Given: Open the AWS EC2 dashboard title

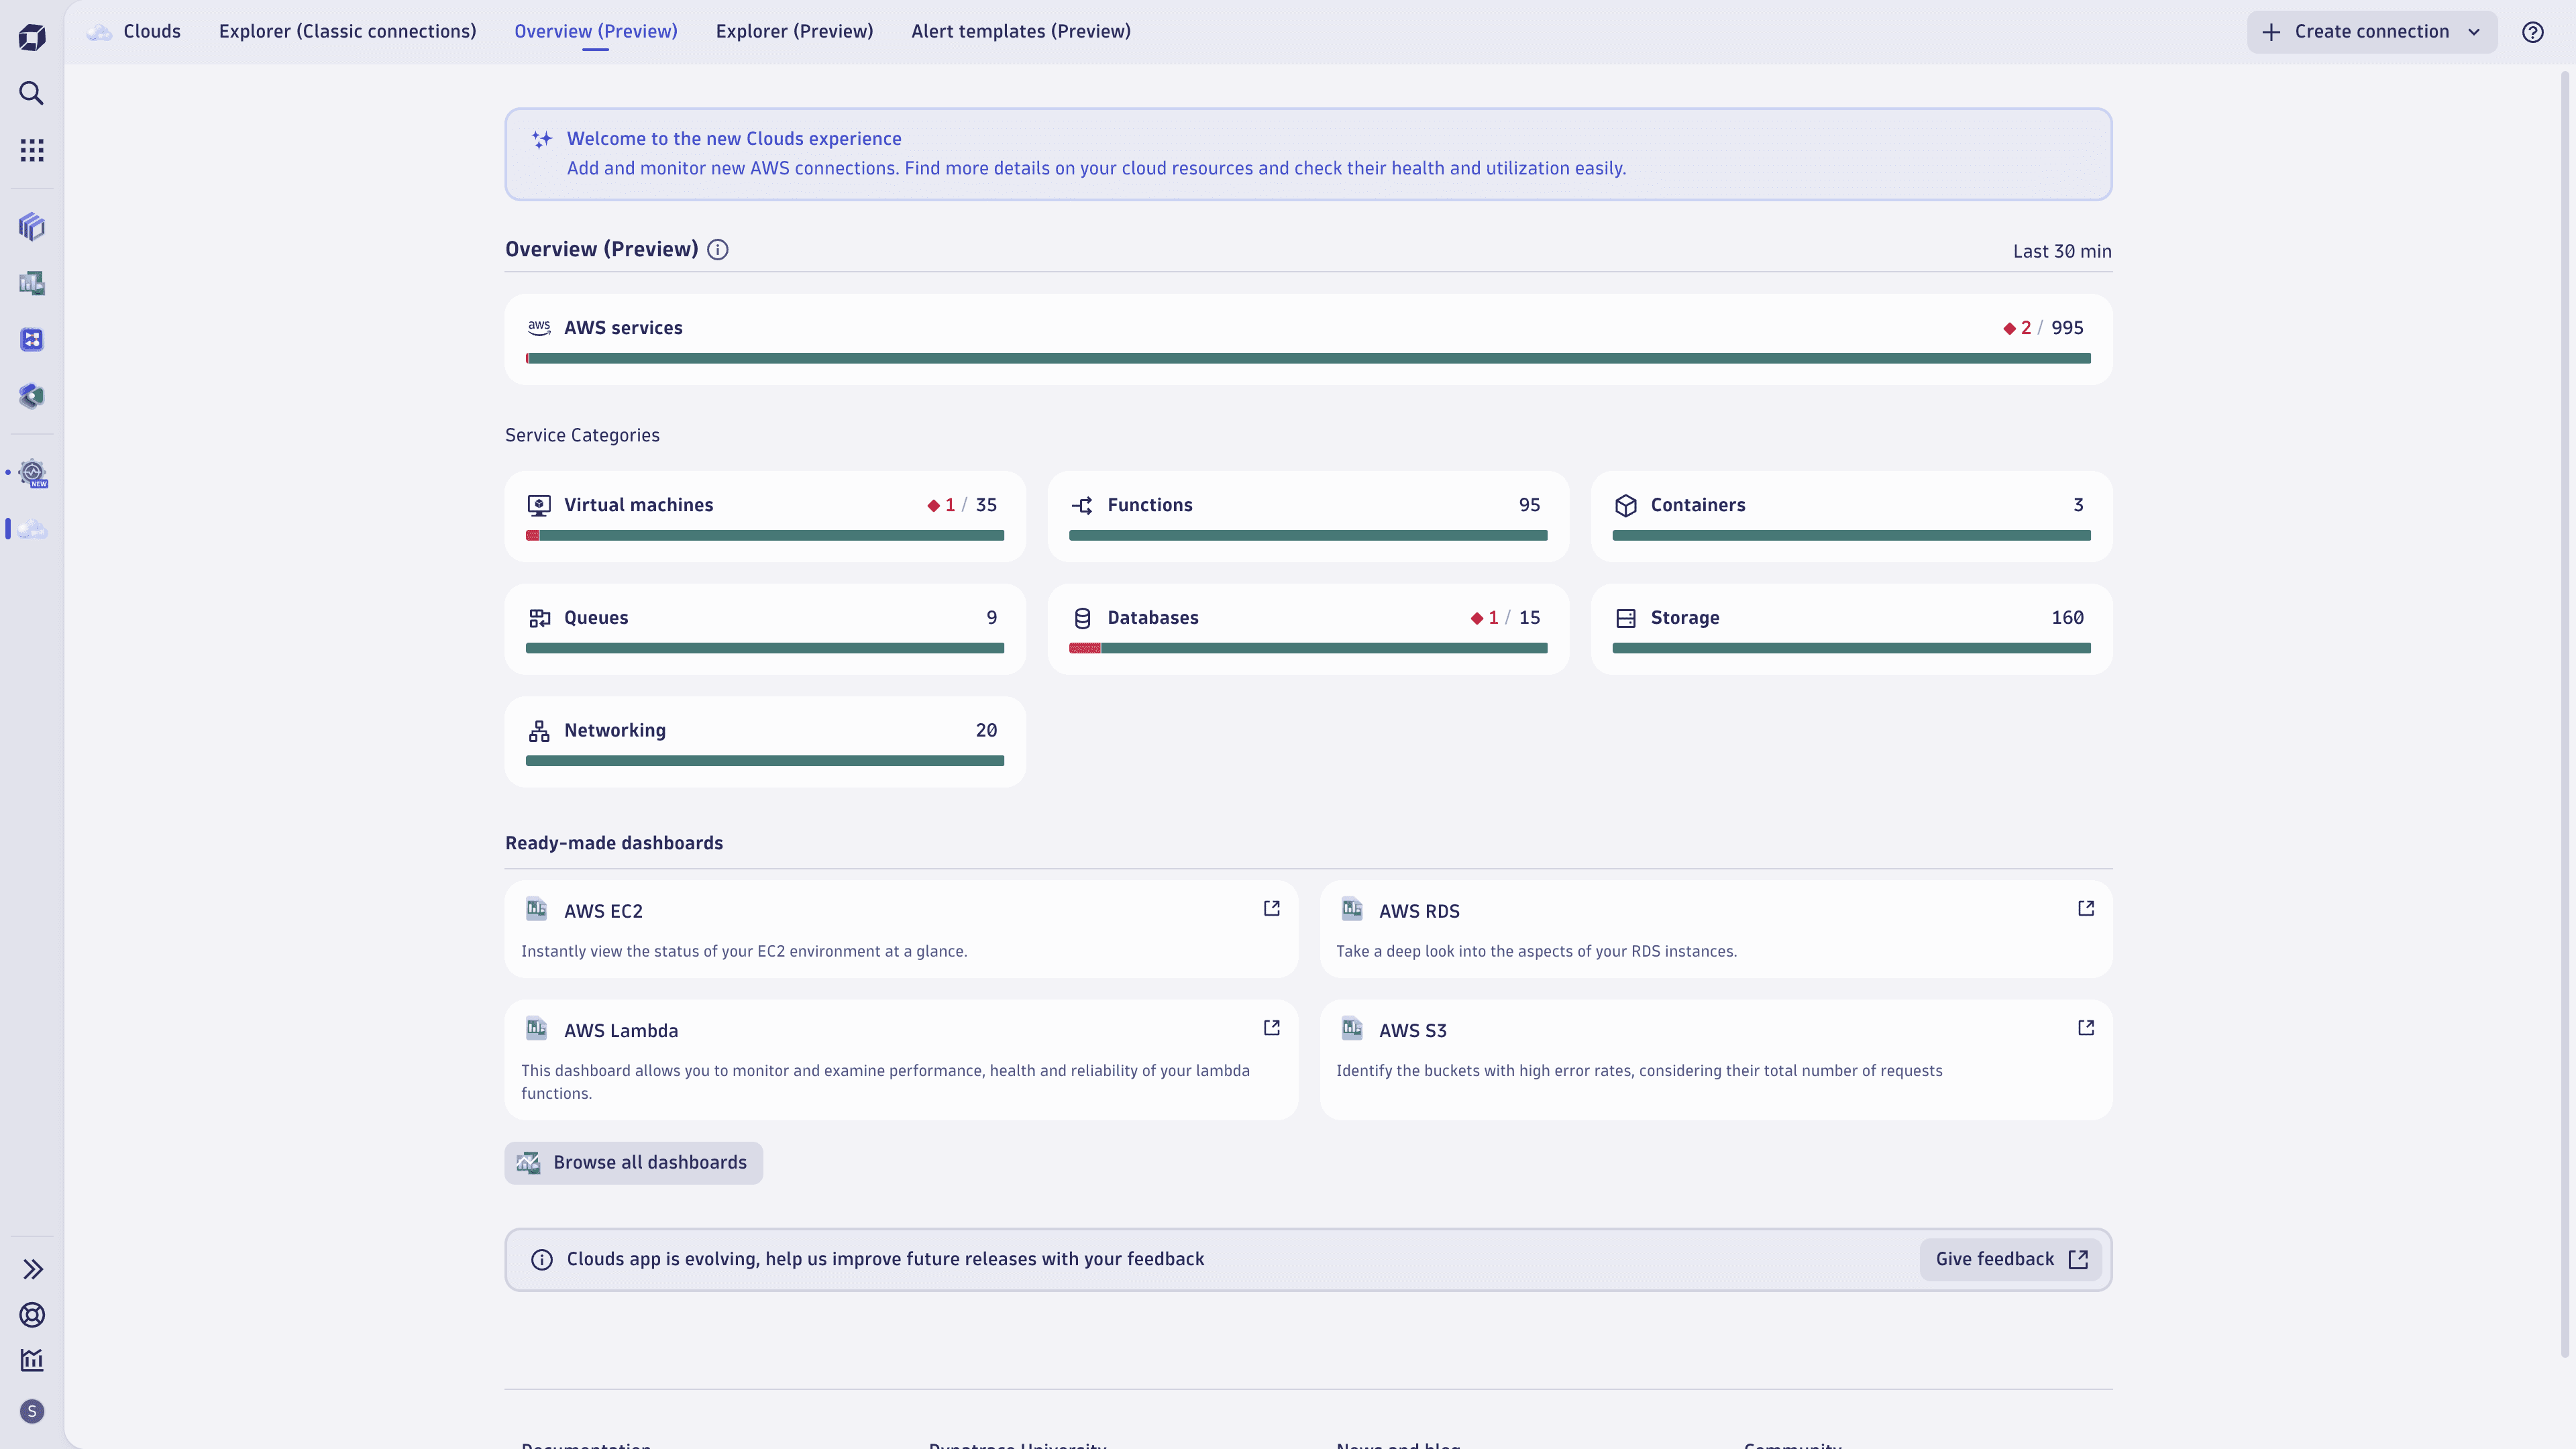Looking at the screenshot, I should [603, 911].
